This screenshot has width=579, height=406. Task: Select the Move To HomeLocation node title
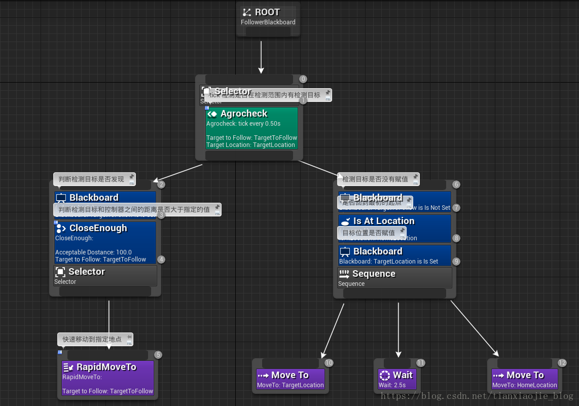point(525,376)
